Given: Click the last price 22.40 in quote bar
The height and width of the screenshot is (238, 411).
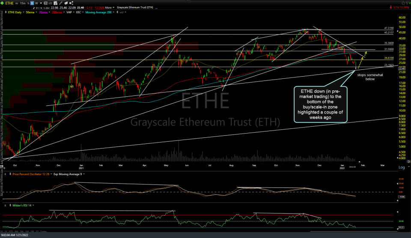Looking at the screenshot, I should pyautogui.click(x=80, y=8).
